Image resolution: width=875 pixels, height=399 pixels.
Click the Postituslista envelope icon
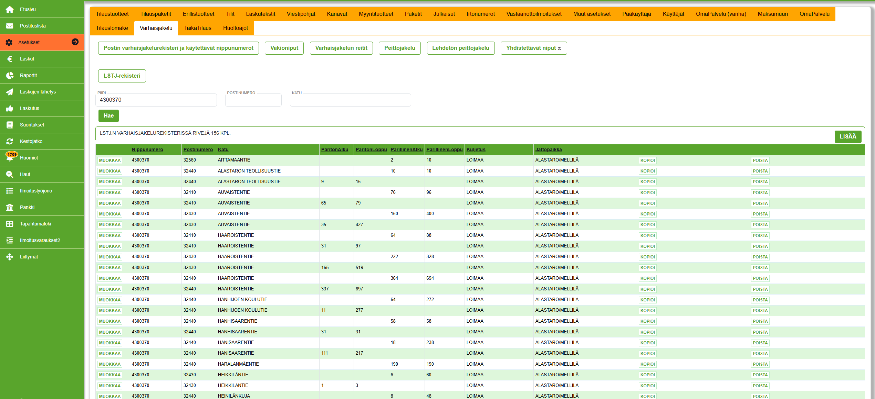point(10,26)
